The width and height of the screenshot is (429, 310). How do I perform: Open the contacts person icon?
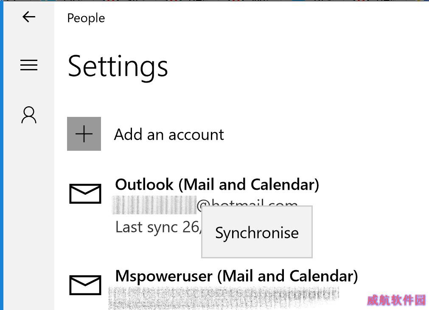coord(29,115)
